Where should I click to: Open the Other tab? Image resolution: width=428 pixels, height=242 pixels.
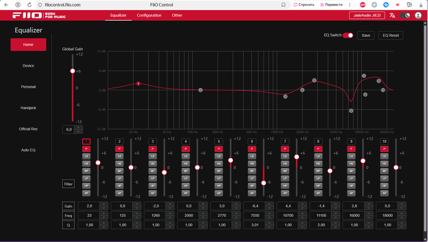[x=177, y=15]
